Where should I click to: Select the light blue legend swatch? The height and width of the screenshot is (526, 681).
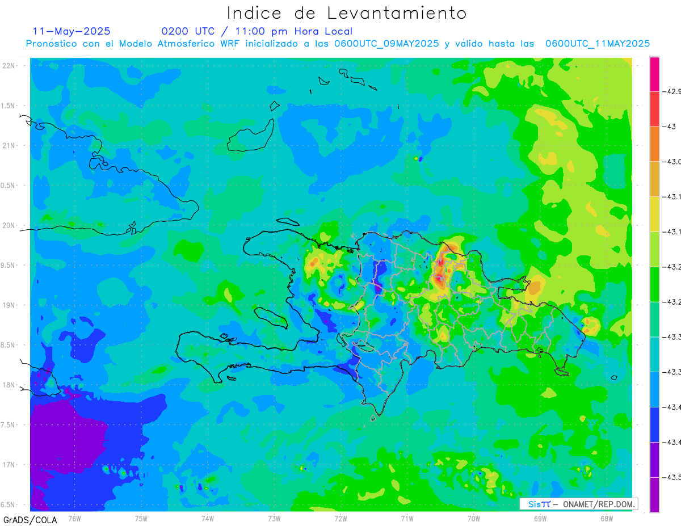(654, 389)
